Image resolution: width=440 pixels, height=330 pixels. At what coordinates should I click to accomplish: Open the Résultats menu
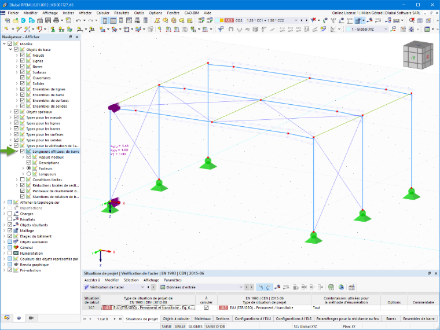122,13
